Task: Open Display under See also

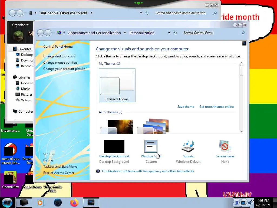Action: pyautogui.click(x=48, y=160)
